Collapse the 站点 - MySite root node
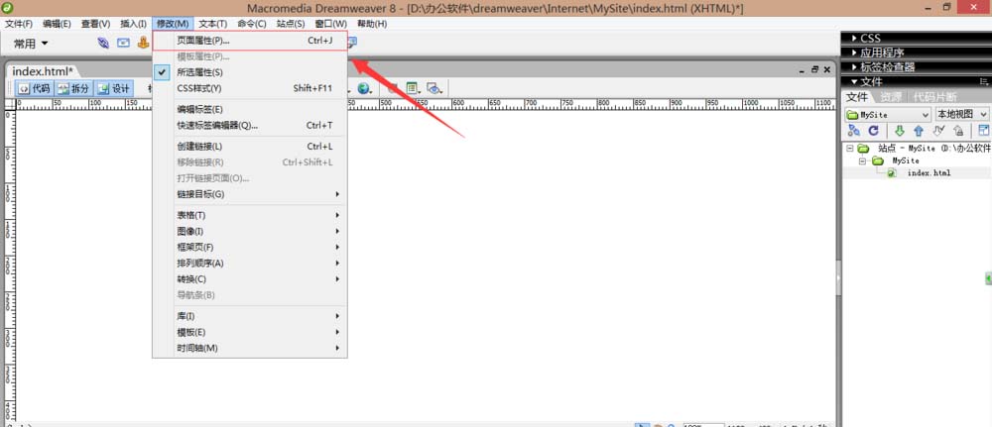 pyautogui.click(x=849, y=149)
